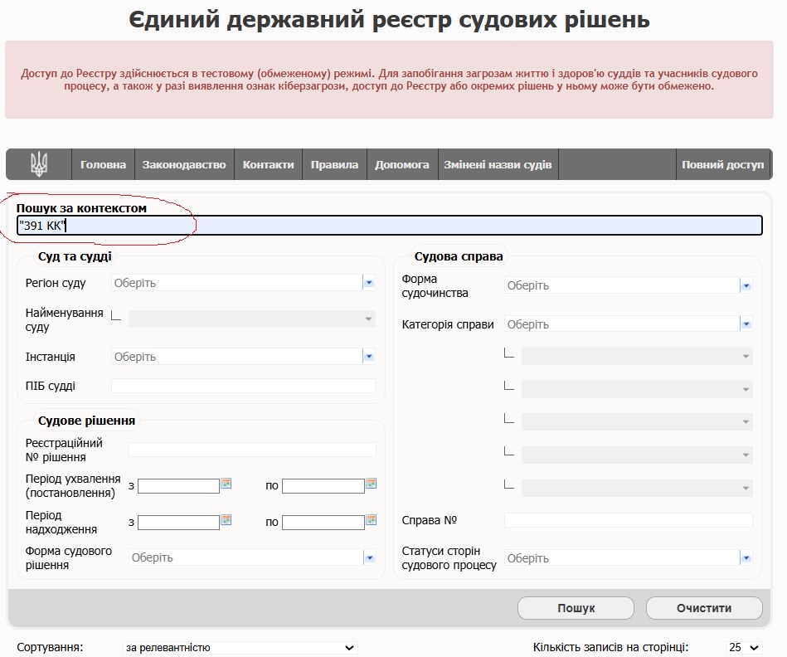Click Період ухвалення start date field
This screenshot has height=657, width=787.
click(x=178, y=486)
